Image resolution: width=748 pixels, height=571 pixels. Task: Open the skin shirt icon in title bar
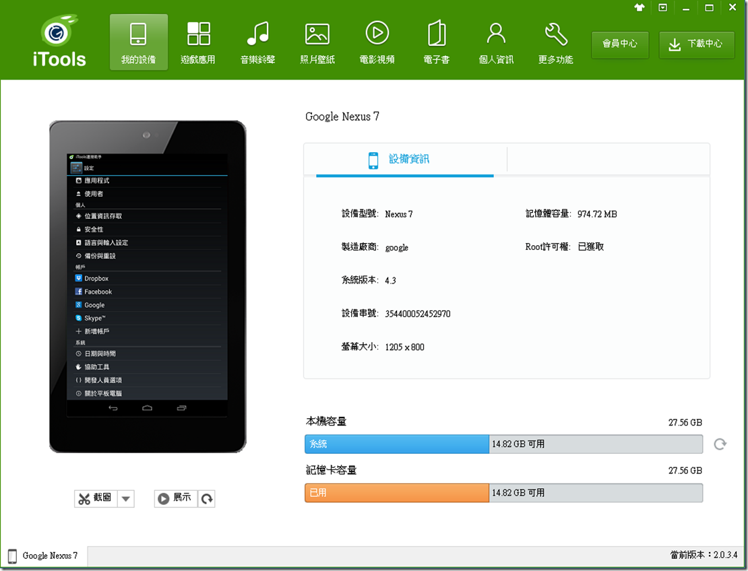coord(640,7)
